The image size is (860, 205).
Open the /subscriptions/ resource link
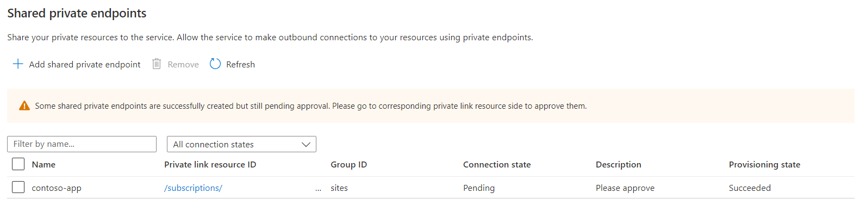pyautogui.click(x=193, y=188)
